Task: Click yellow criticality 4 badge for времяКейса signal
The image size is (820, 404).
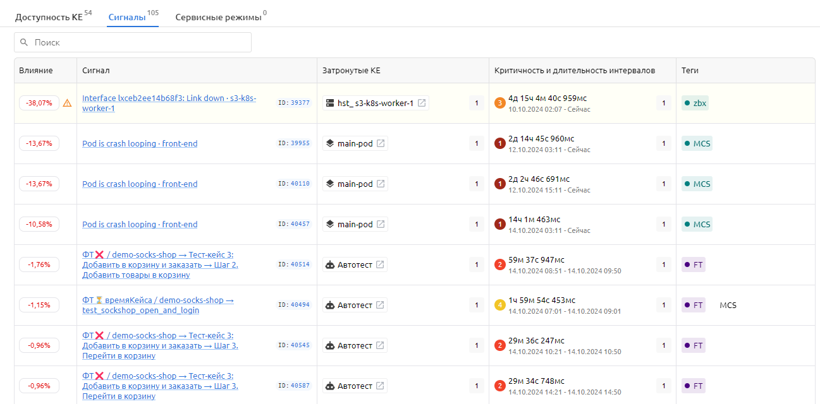Action: (x=499, y=305)
